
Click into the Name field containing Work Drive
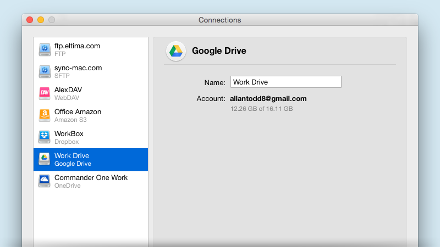pyautogui.click(x=286, y=82)
